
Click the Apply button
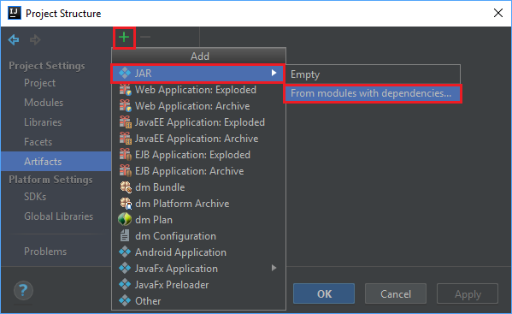point(468,293)
